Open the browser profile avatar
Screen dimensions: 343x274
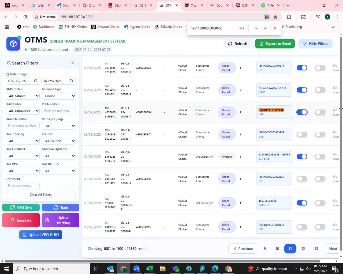(327, 17)
